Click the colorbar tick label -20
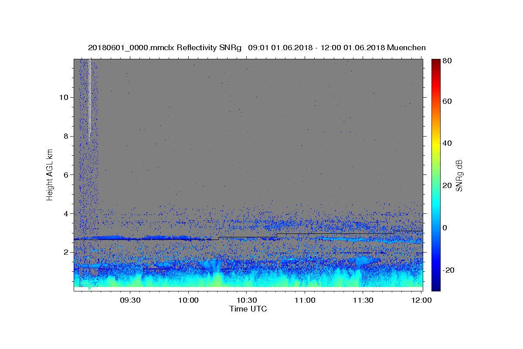 click(x=448, y=270)
